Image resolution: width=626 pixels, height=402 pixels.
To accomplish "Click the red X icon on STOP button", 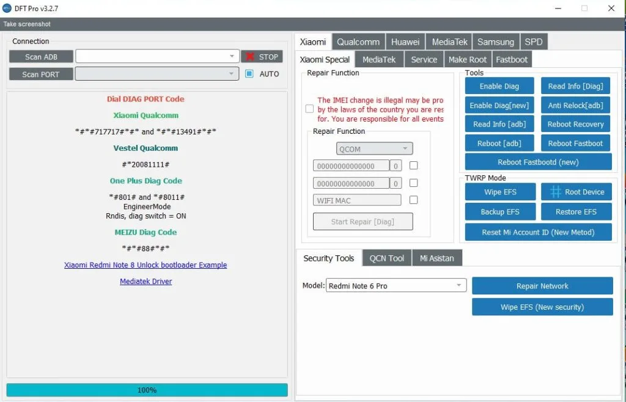I will coord(250,57).
